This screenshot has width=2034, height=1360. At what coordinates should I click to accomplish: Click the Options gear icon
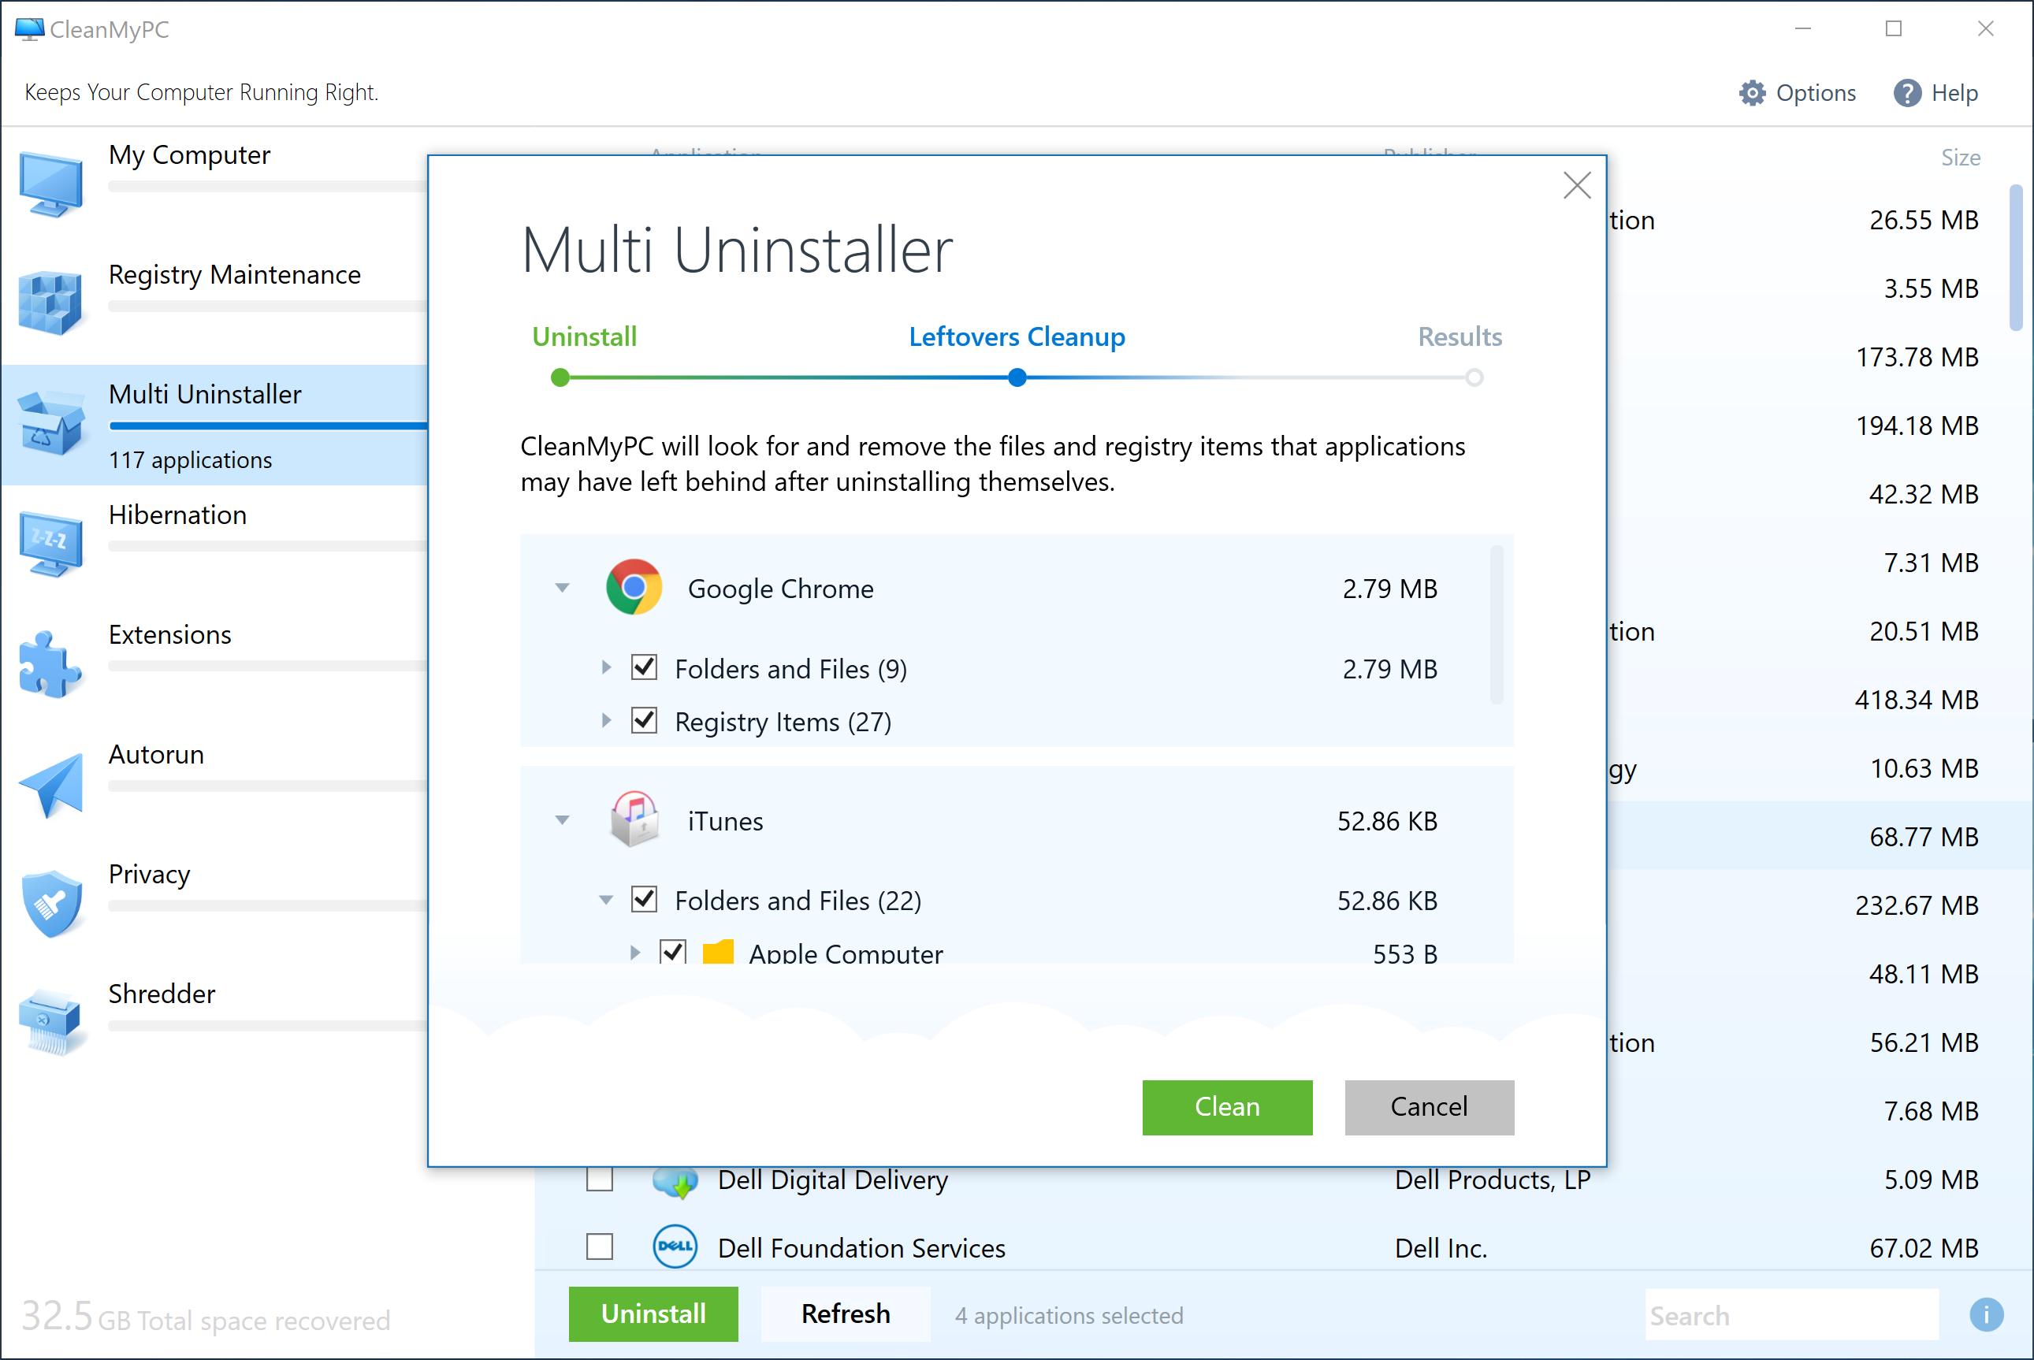[x=1752, y=93]
